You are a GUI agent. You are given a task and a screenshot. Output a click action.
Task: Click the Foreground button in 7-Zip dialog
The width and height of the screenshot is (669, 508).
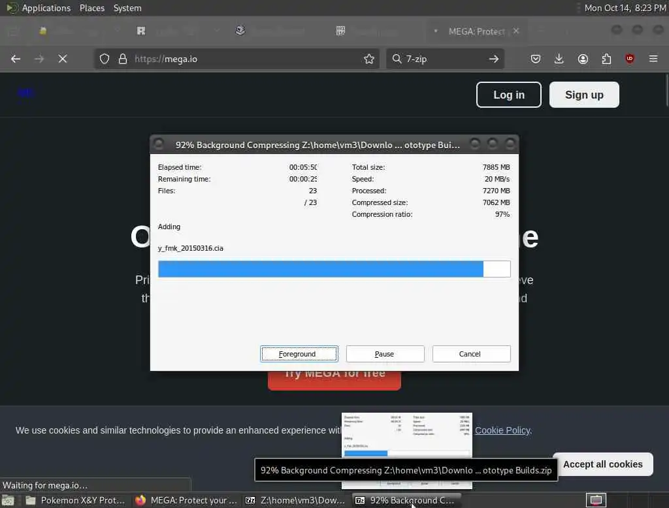click(x=299, y=354)
